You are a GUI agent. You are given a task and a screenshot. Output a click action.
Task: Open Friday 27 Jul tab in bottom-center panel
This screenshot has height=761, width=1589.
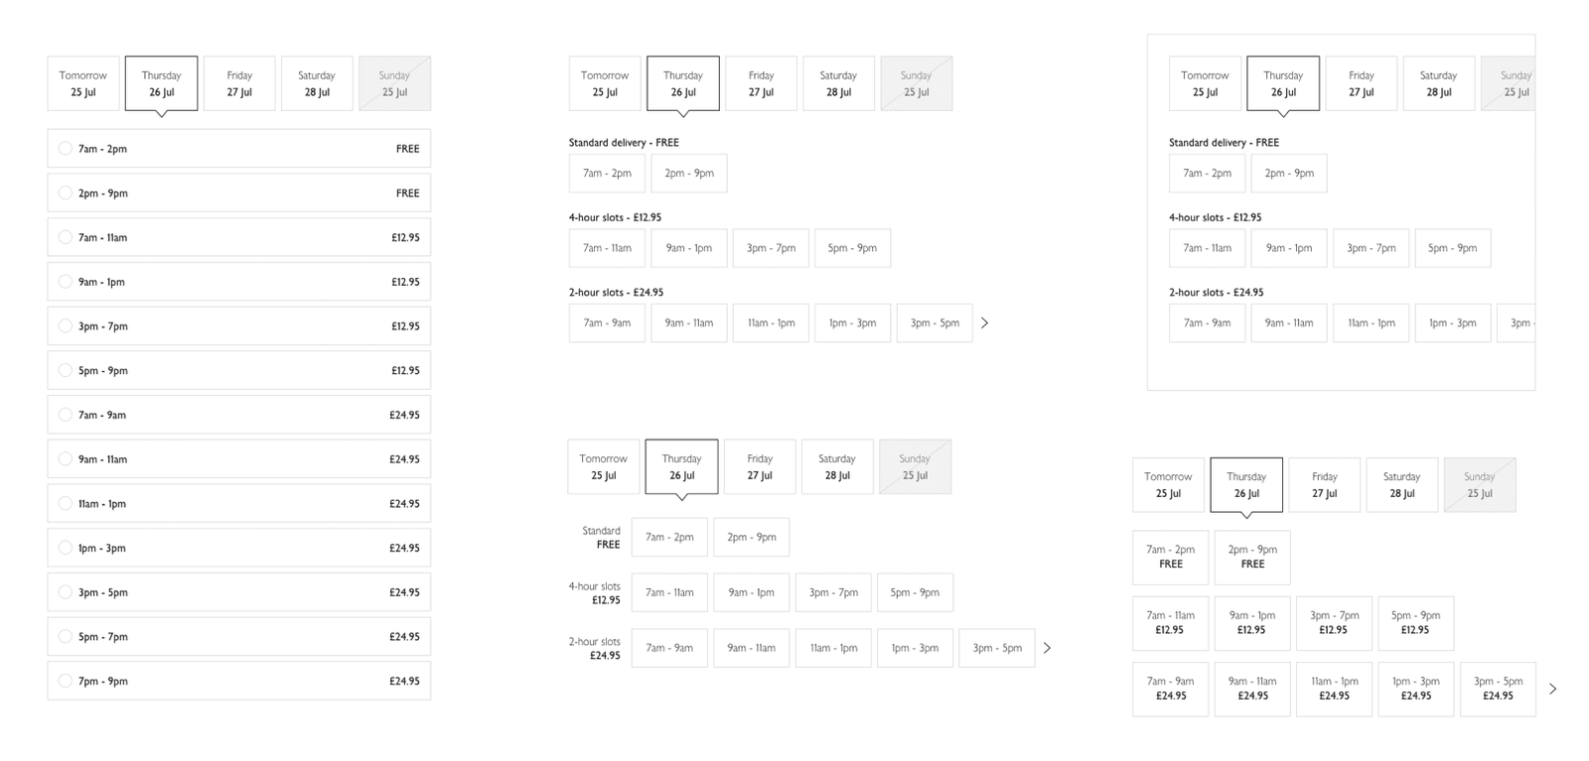(x=760, y=466)
